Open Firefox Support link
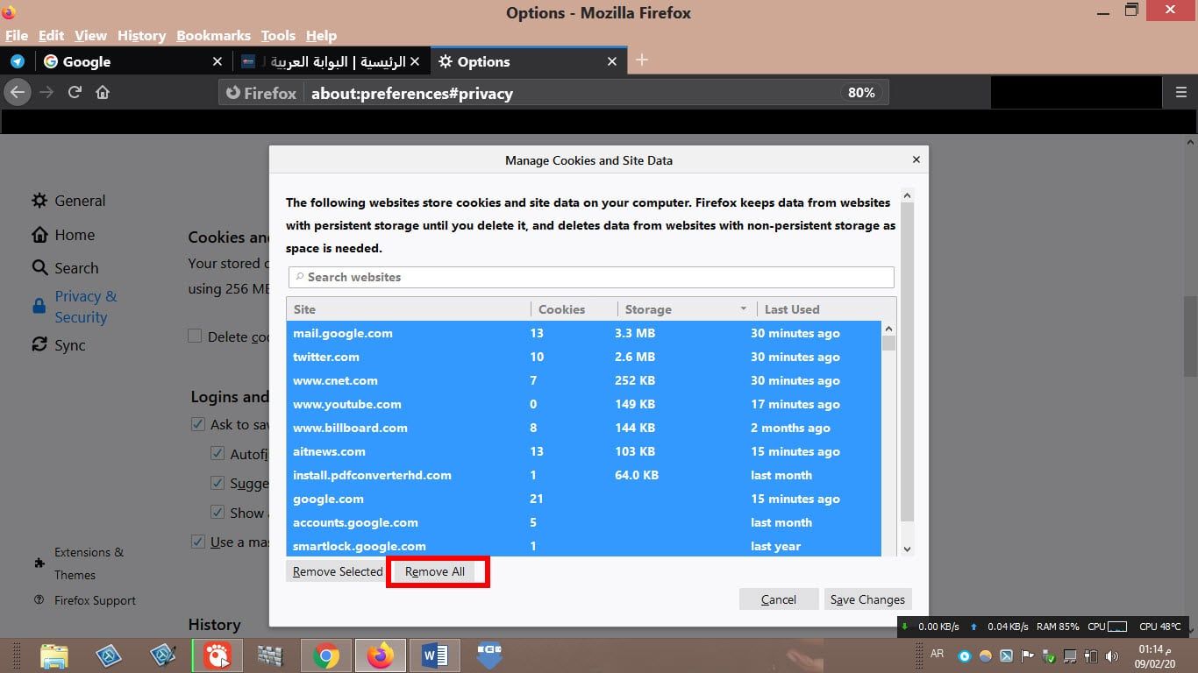This screenshot has height=673, width=1198. tap(85, 600)
